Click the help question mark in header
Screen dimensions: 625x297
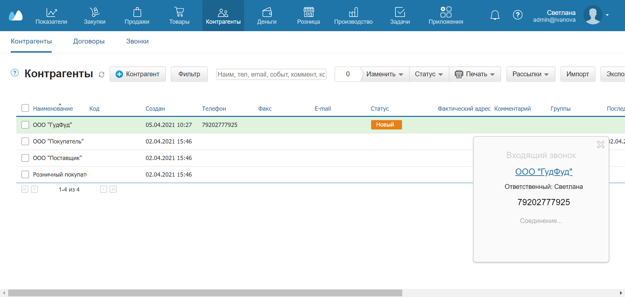point(517,15)
